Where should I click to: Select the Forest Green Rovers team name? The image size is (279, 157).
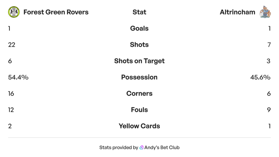click(x=56, y=12)
